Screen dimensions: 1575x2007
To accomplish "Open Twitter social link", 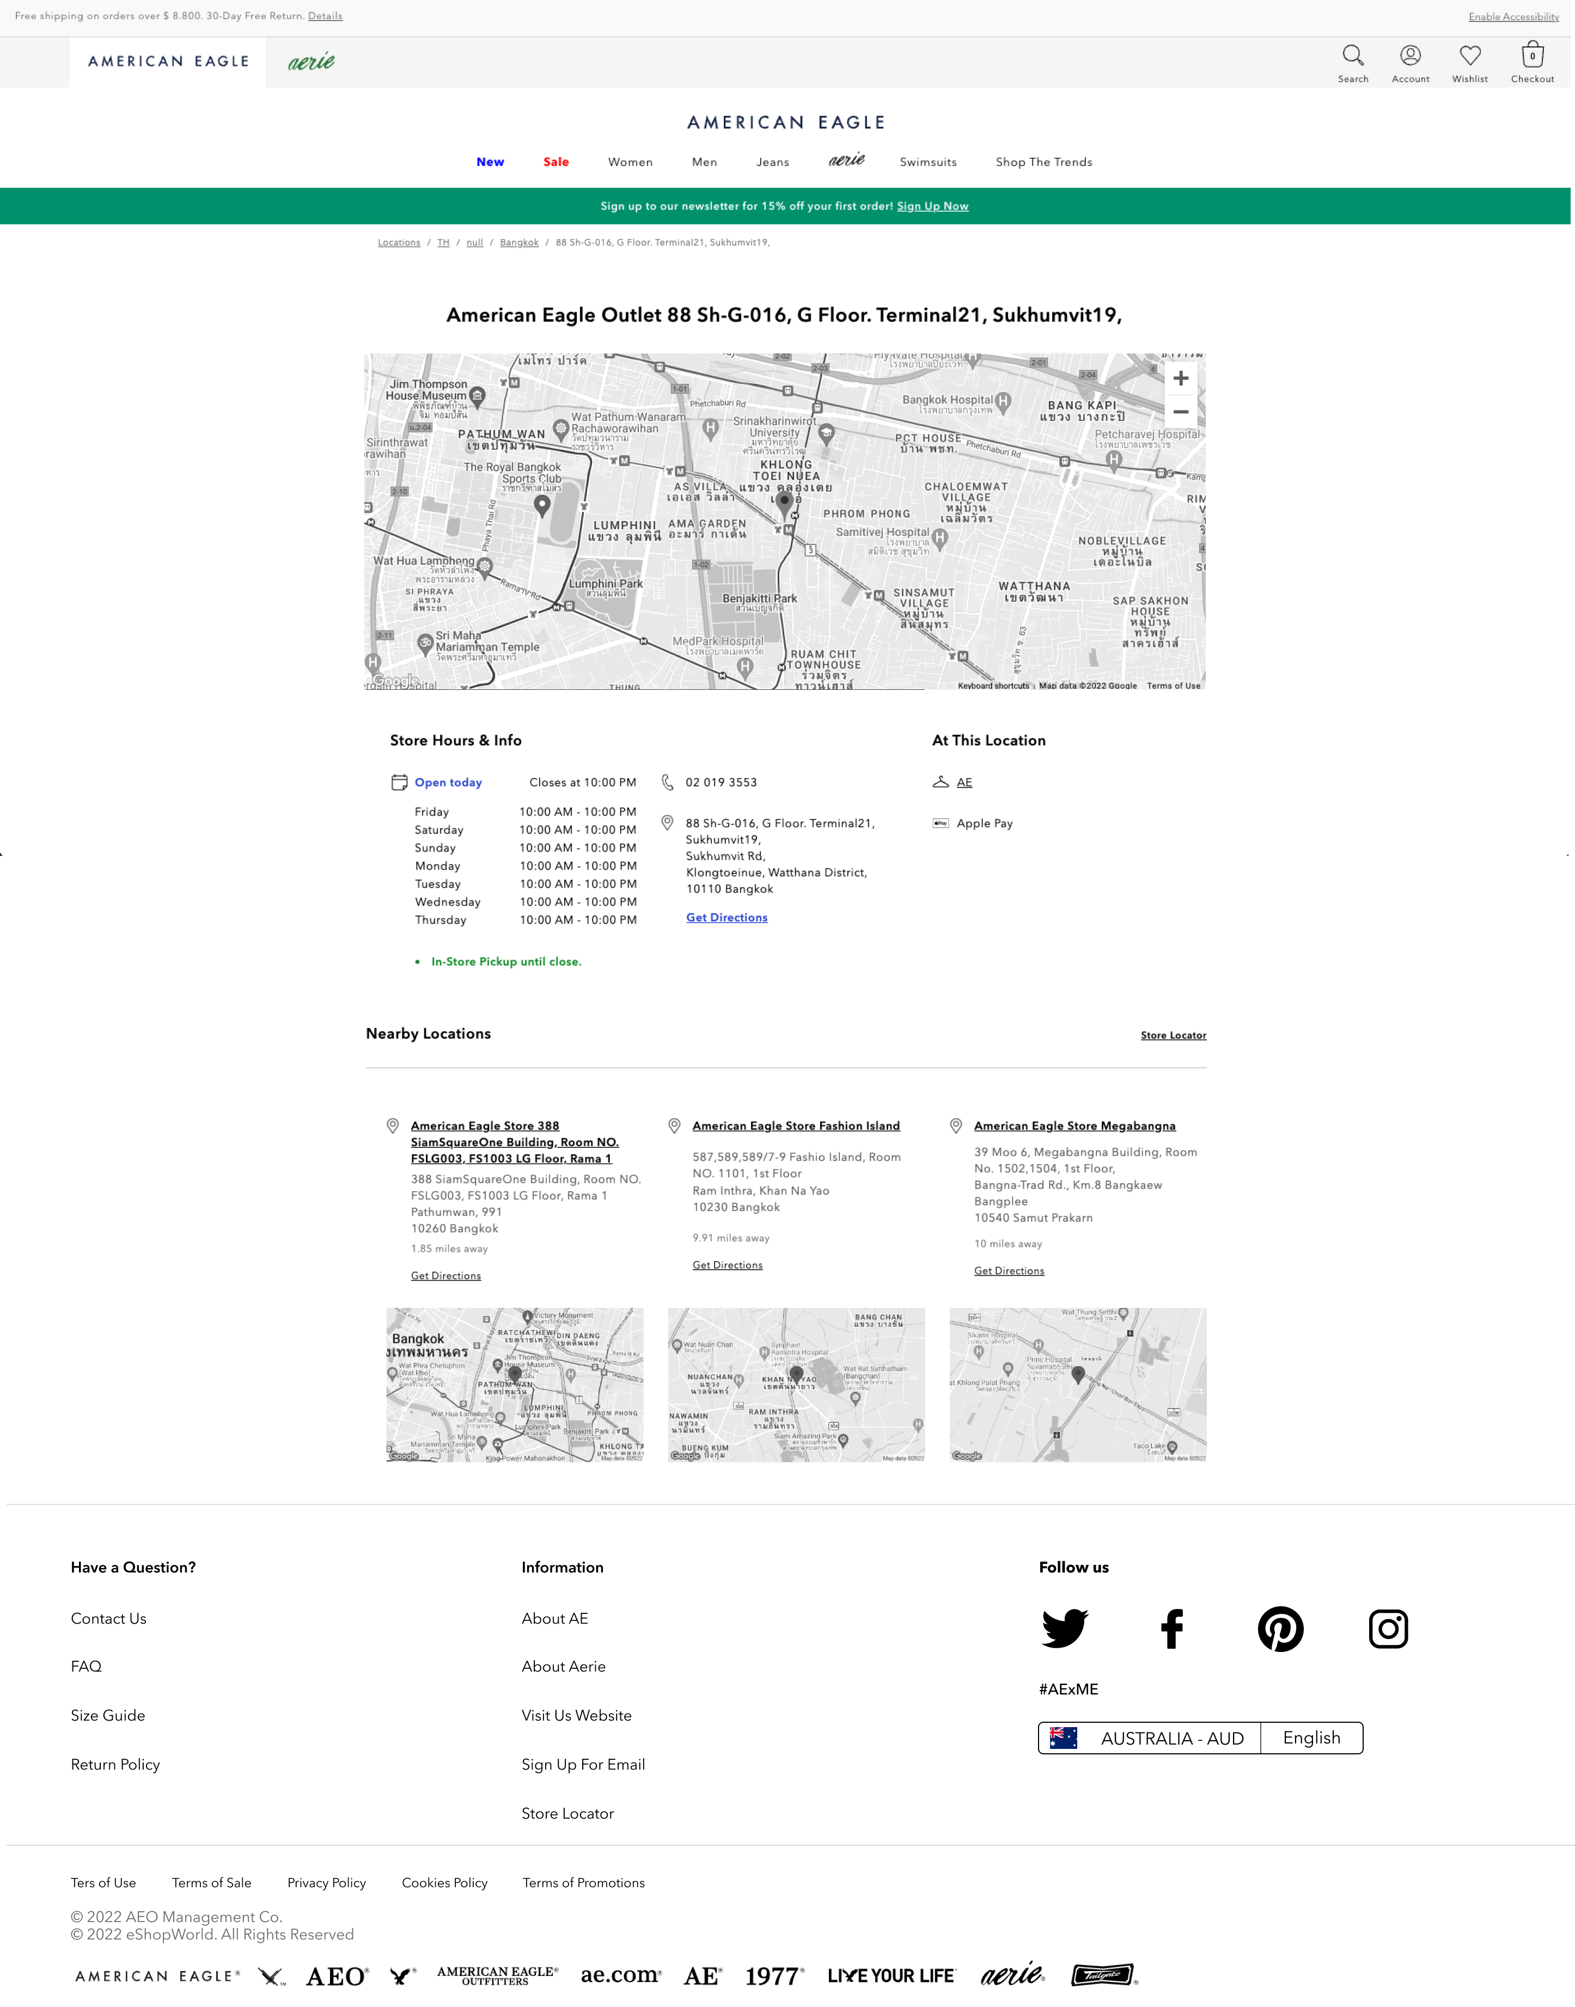I will 1064,1628.
